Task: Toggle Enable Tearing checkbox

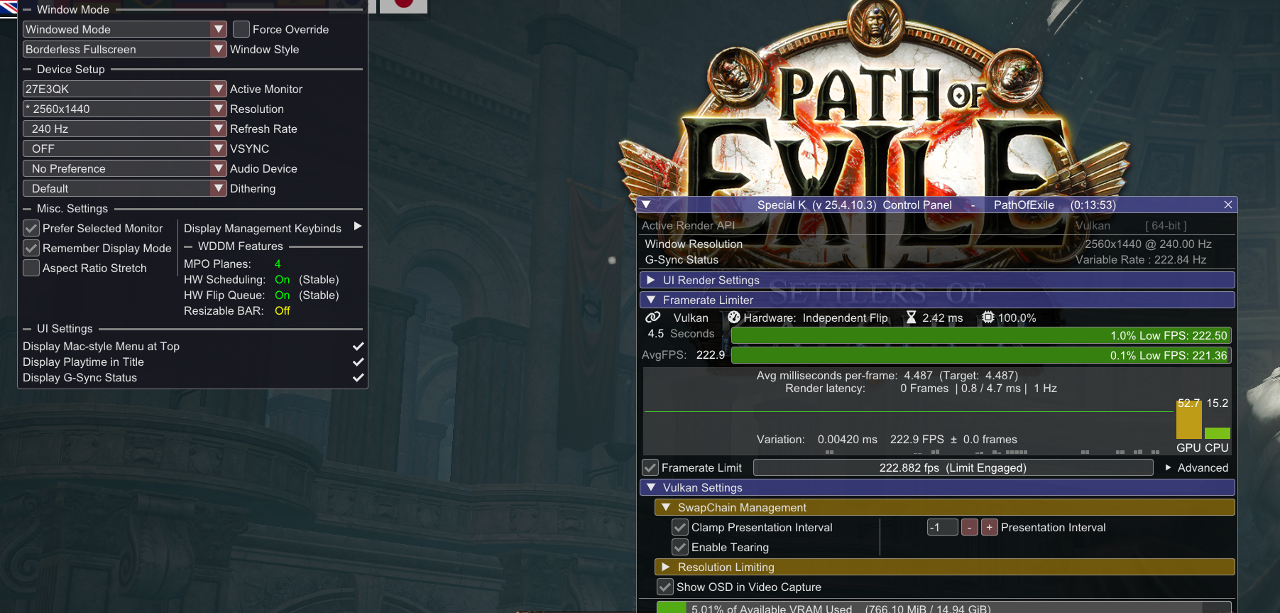Action: coord(680,547)
